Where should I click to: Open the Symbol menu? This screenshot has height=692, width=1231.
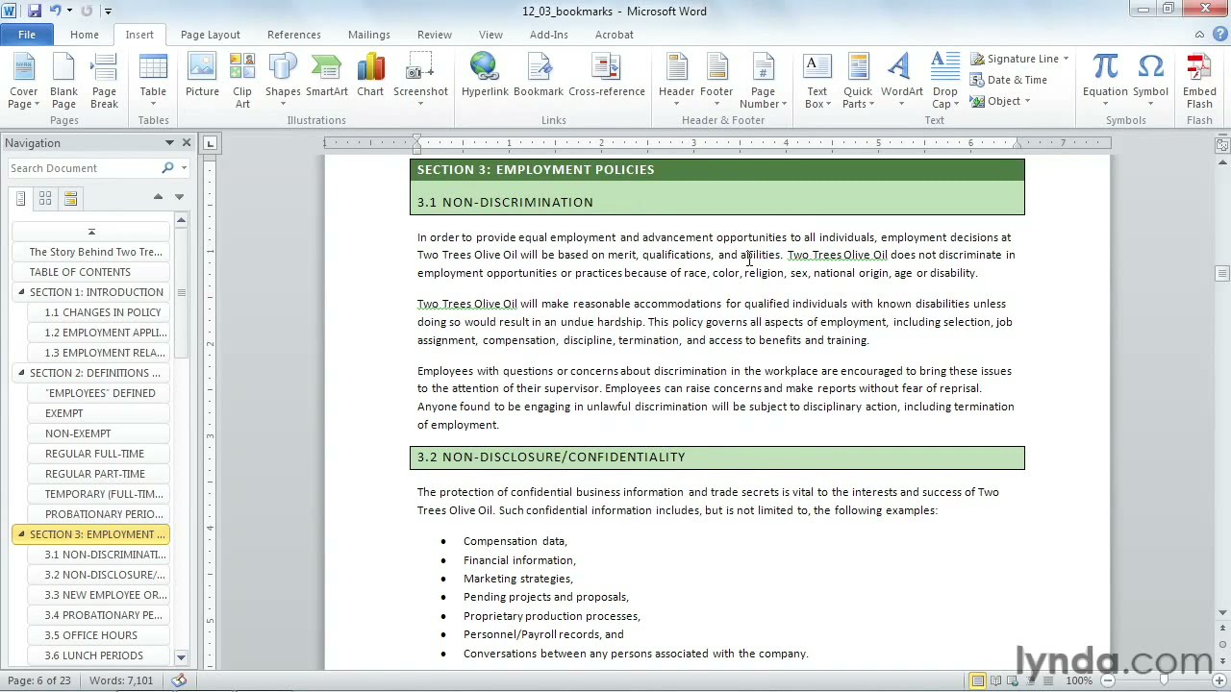pos(1150,82)
